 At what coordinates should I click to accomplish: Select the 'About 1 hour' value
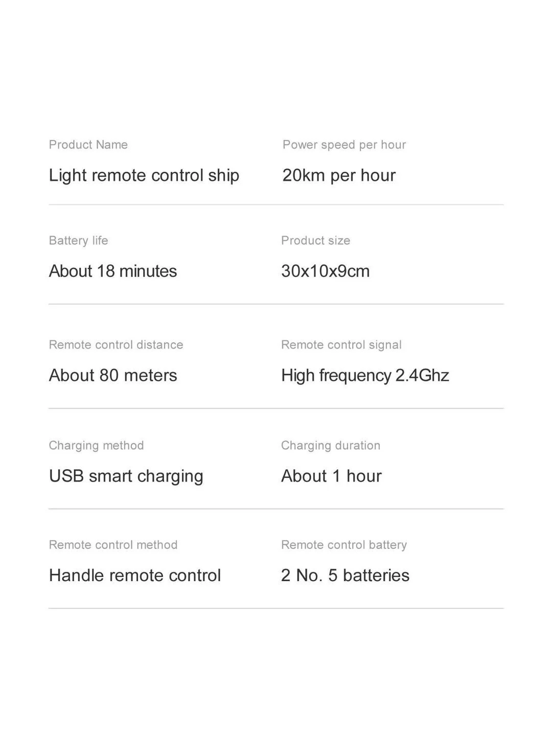331,476
